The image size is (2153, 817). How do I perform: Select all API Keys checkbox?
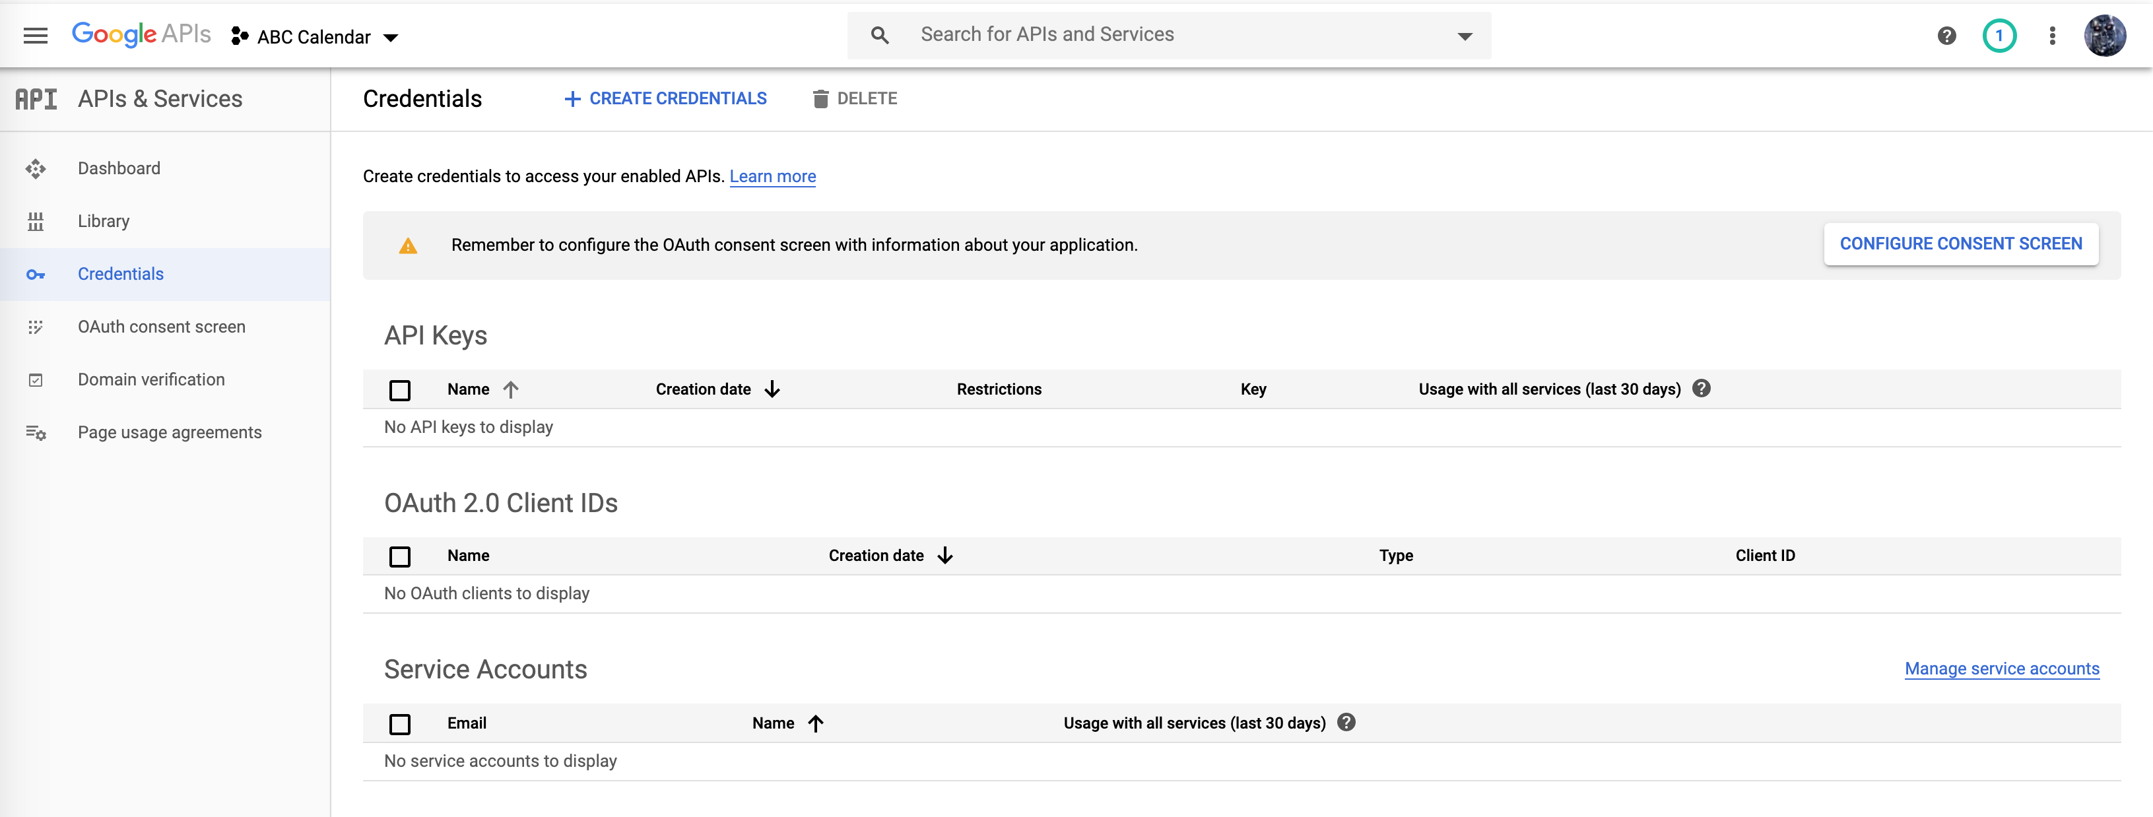tap(401, 390)
